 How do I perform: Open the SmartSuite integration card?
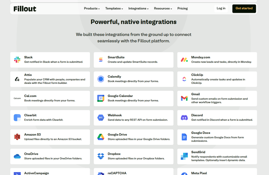134,60
